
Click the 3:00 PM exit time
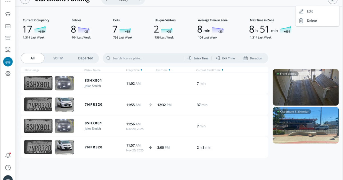tap(163, 148)
